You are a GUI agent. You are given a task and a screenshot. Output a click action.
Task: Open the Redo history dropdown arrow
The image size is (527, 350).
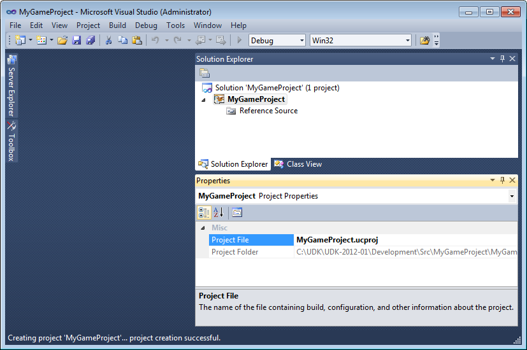click(x=189, y=40)
